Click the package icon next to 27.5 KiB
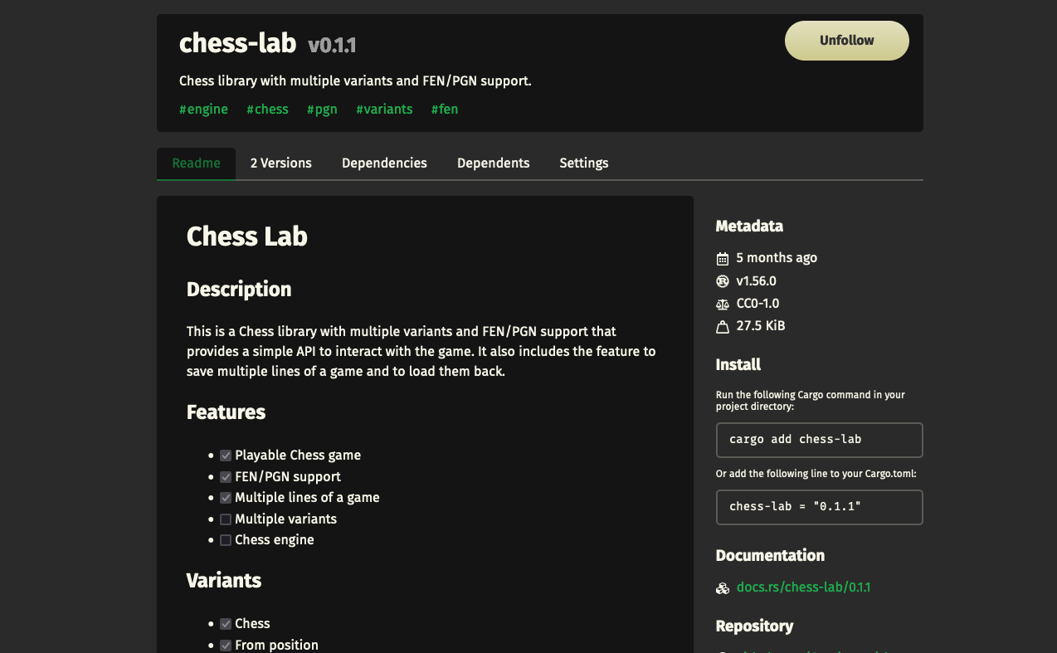The height and width of the screenshot is (653, 1057). (722, 325)
